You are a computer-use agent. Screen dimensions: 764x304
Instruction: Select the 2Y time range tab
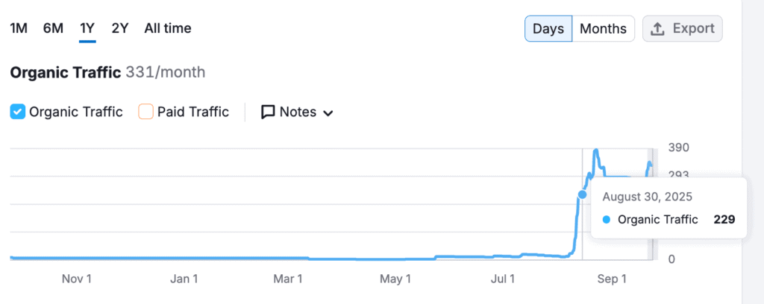click(120, 28)
